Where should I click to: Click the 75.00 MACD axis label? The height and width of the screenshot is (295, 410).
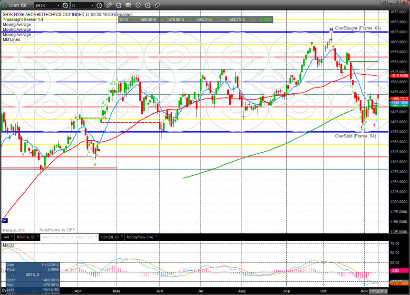tap(395, 243)
